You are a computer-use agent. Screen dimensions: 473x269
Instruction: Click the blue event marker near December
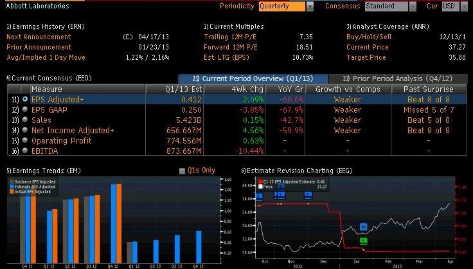point(308,195)
